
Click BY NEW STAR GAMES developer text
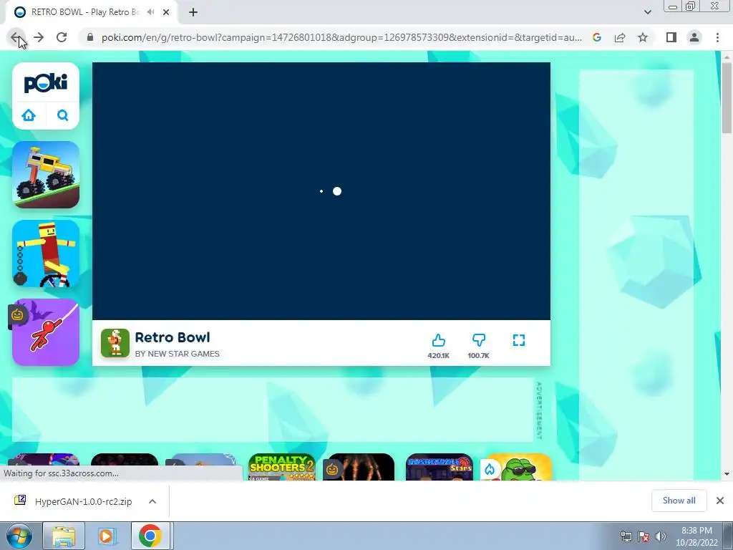[178, 354]
